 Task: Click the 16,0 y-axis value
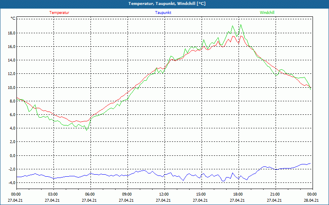12,47
